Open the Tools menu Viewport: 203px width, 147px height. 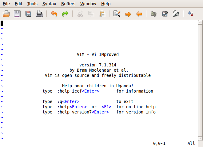[32, 4]
